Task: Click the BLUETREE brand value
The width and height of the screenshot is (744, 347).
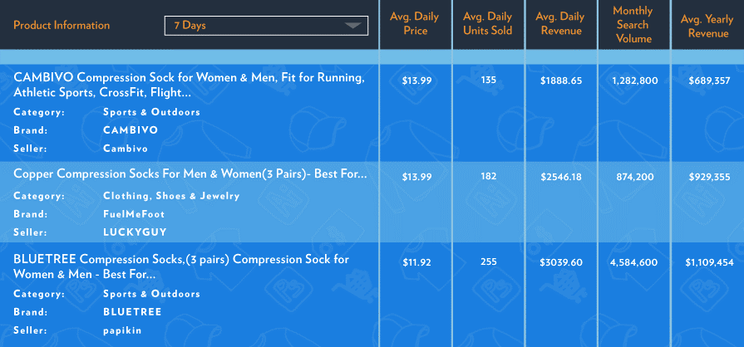Action: click(x=132, y=312)
